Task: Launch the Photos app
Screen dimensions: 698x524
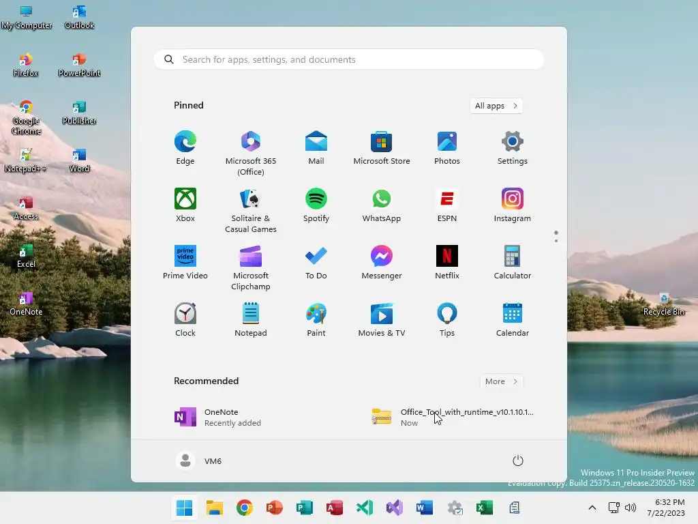Action: [447, 148]
